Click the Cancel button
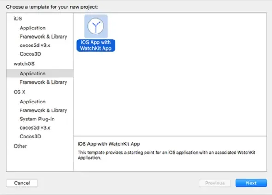 click(x=22, y=183)
